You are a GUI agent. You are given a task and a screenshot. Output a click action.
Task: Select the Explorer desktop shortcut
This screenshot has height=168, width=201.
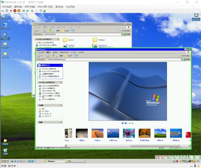pyautogui.click(x=5, y=45)
